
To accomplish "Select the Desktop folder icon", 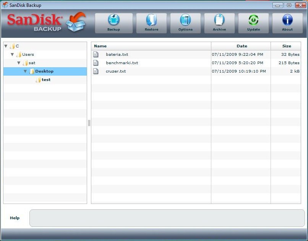I will point(32,71).
